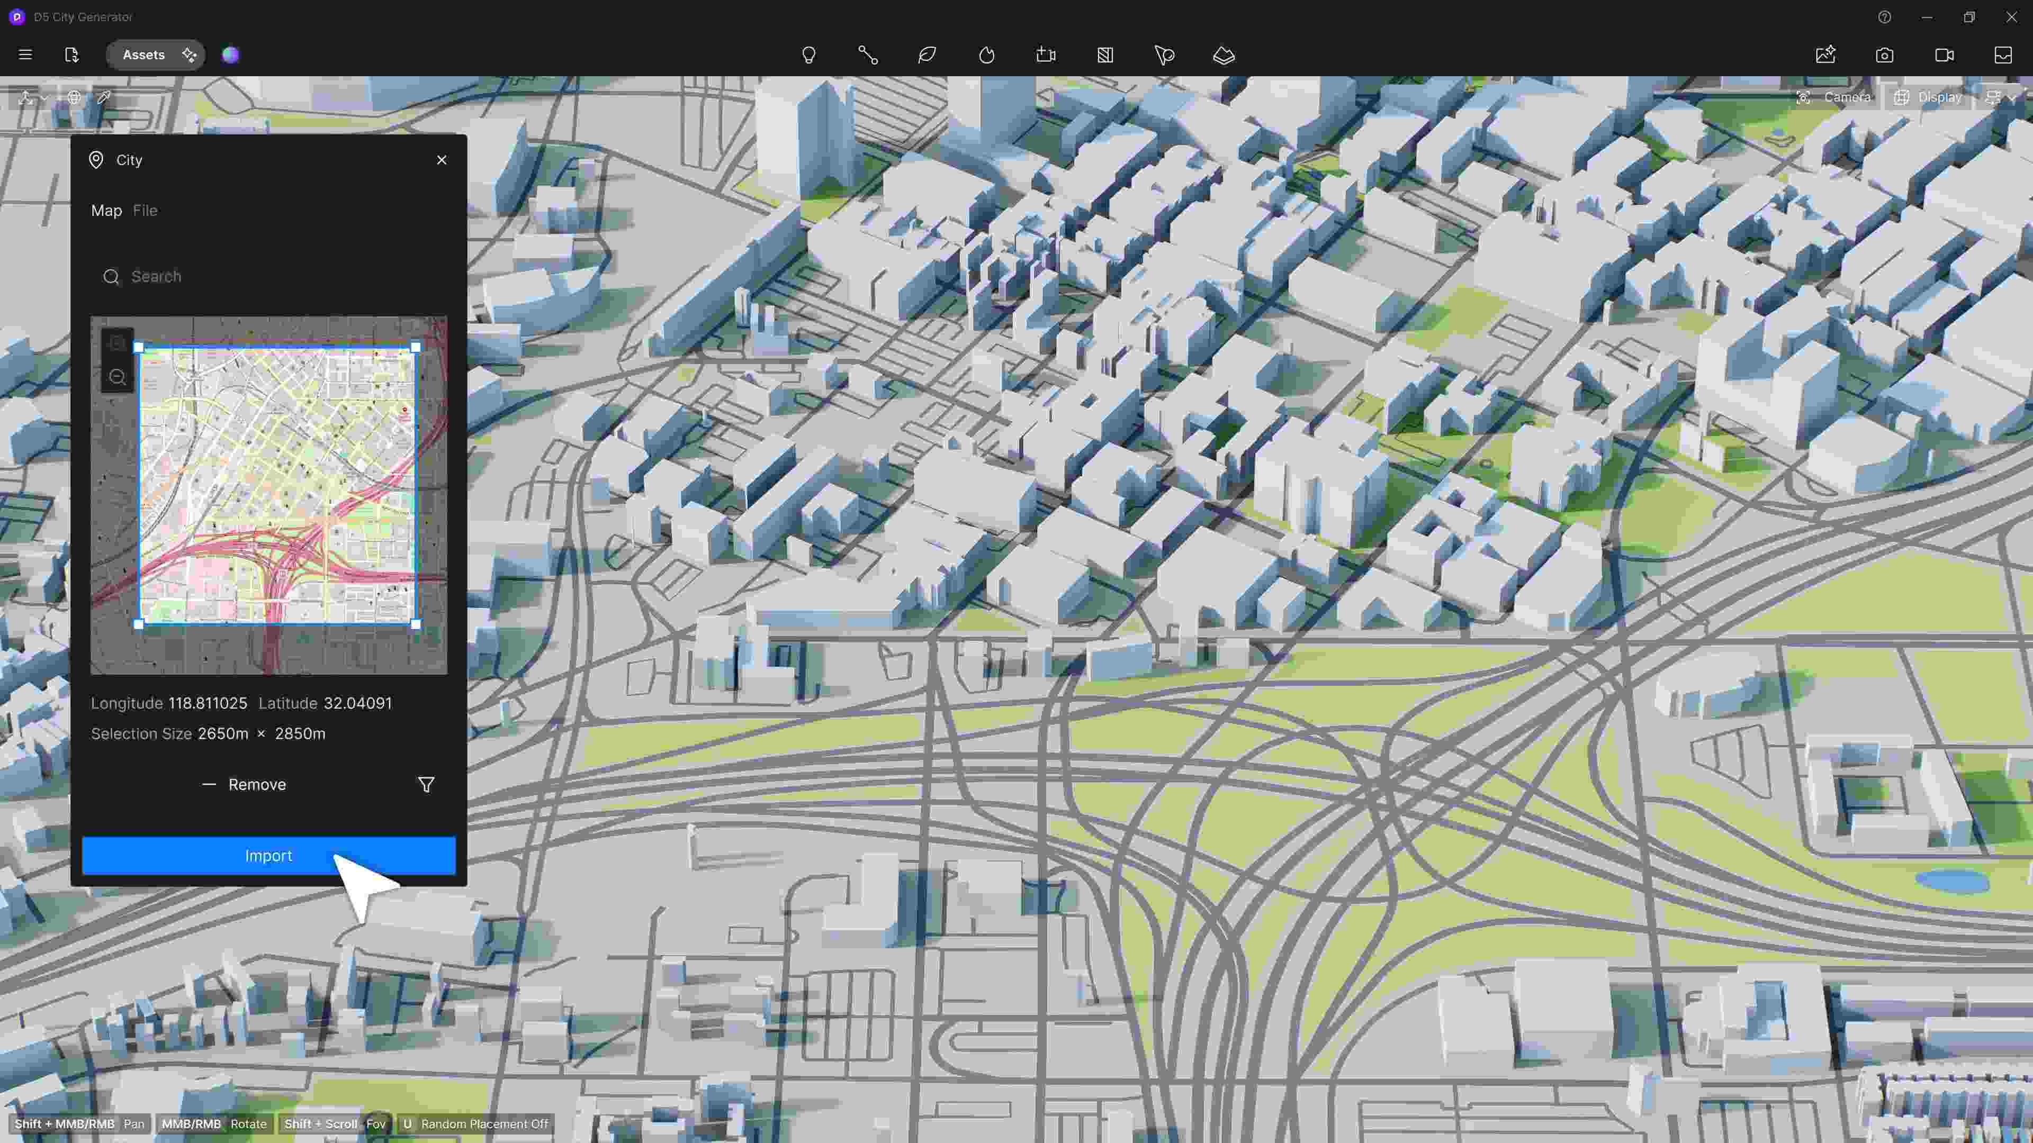2033x1143 pixels.
Task: Take a screenshot with the camera icon
Action: pos(1885,55)
